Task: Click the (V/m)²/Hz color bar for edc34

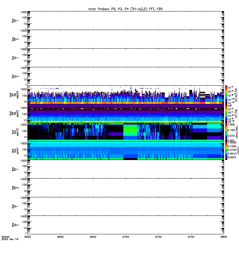Action: (226, 95)
